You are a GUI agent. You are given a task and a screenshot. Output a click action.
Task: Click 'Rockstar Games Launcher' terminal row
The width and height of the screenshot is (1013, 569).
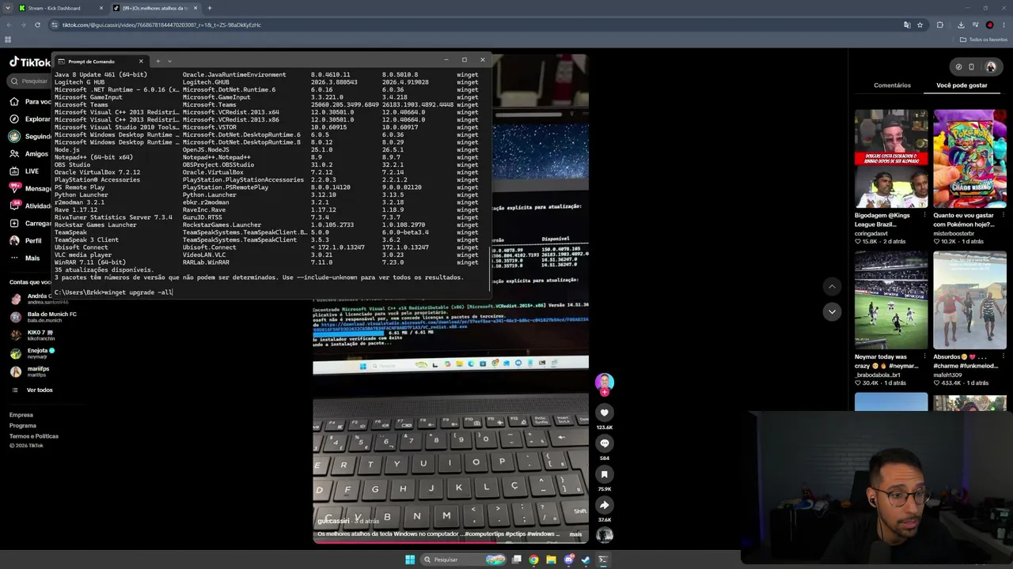click(x=266, y=224)
